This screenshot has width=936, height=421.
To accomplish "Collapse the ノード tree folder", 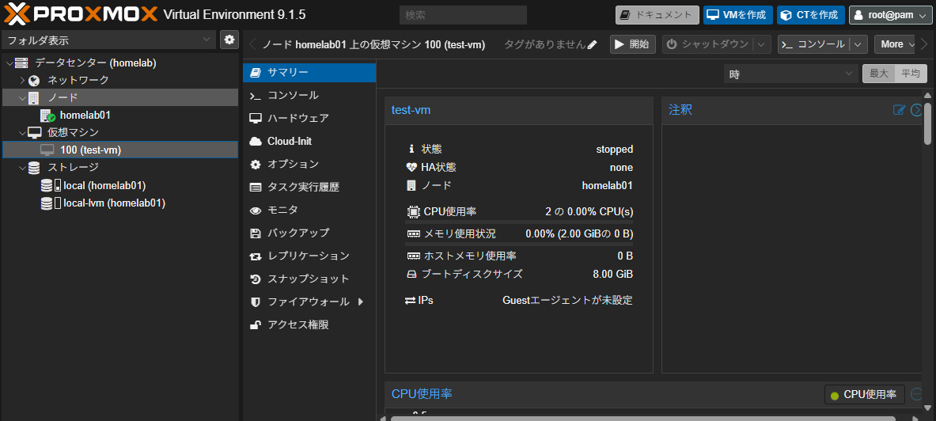I will tap(23, 98).
